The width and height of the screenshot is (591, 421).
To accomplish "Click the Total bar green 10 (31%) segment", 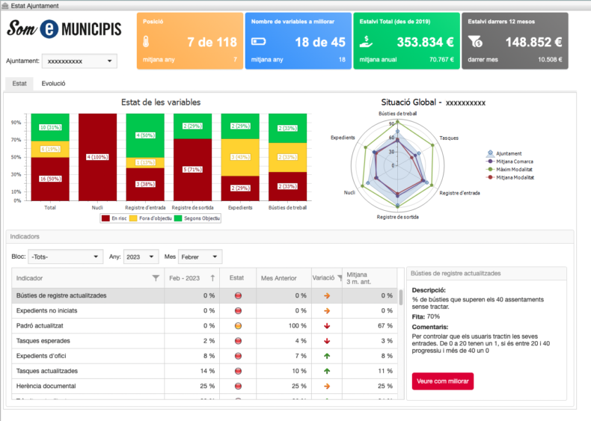I will coord(50,127).
